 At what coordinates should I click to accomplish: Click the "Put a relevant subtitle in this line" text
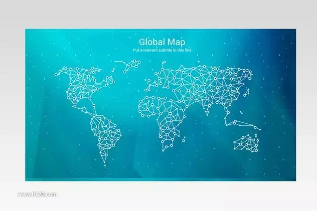[x=162, y=50]
